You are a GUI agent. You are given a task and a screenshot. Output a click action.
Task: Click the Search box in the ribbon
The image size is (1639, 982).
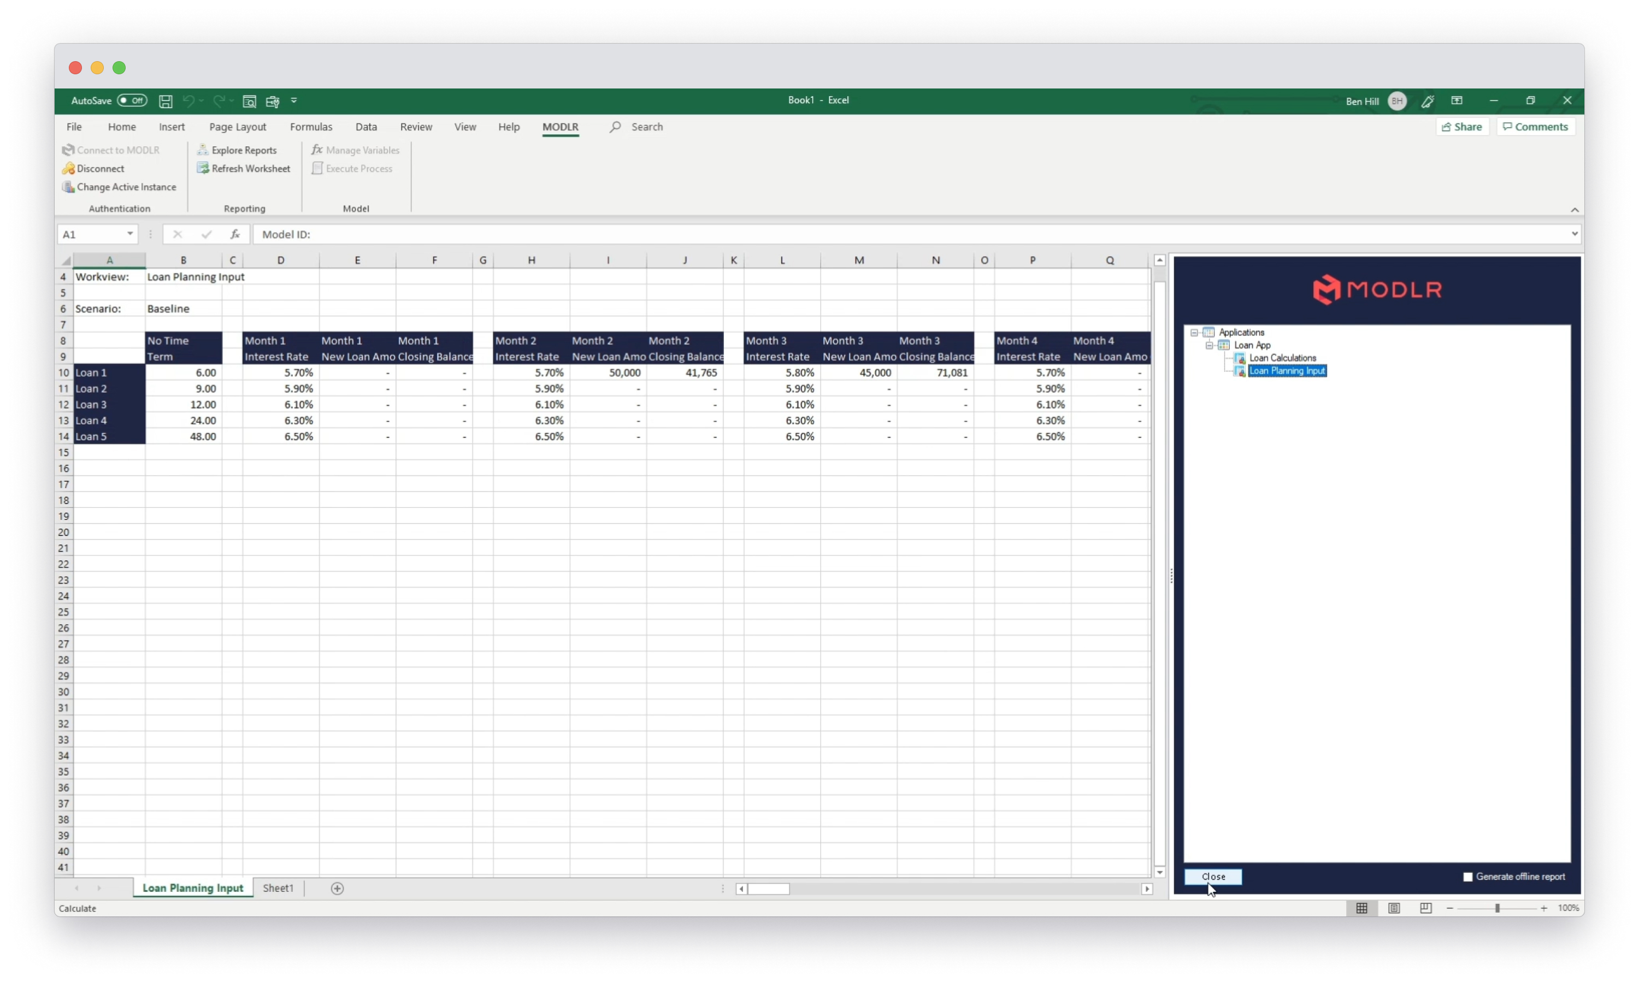click(636, 127)
